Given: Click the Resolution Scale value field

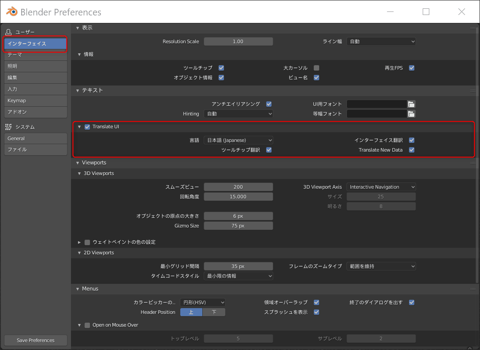Looking at the screenshot, I should pos(238,41).
